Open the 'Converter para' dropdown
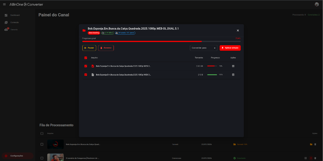This screenshot has height=161, width=323. click(203, 48)
